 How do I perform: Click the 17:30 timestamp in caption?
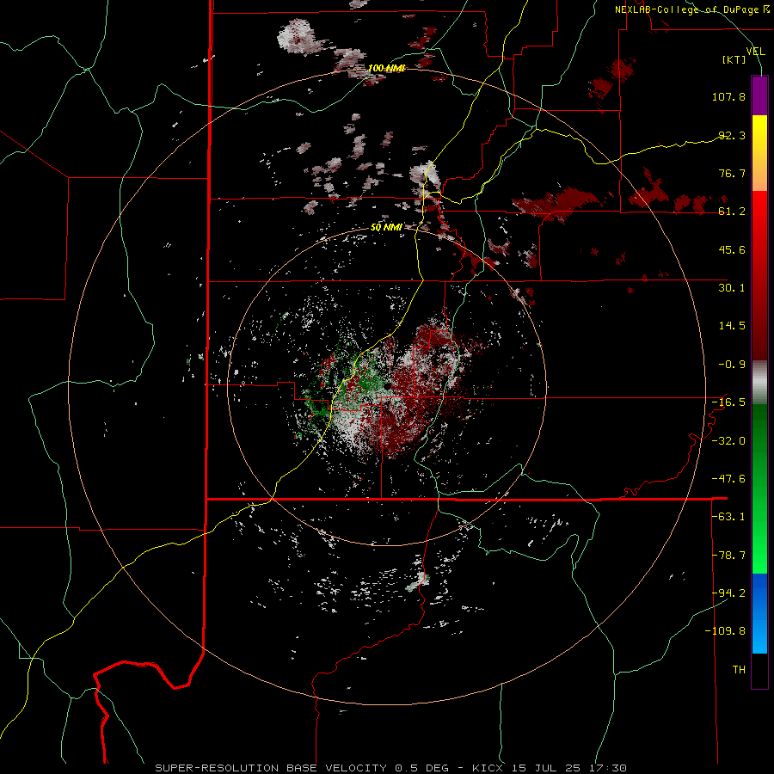coord(610,768)
